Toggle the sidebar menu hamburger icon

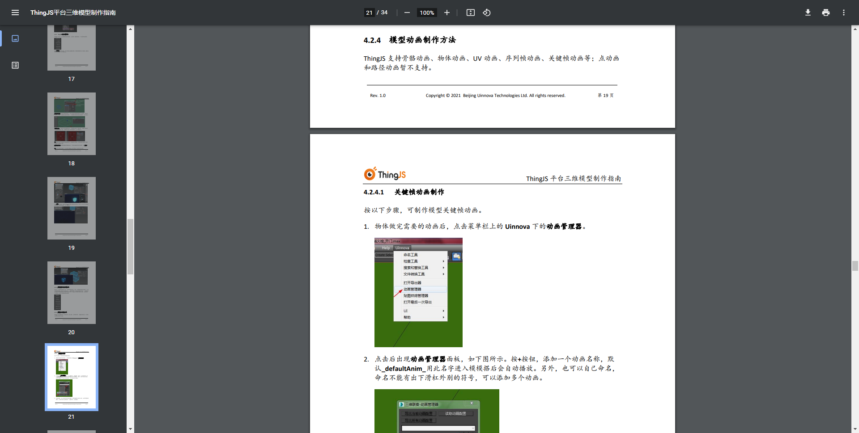[x=15, y=13]
